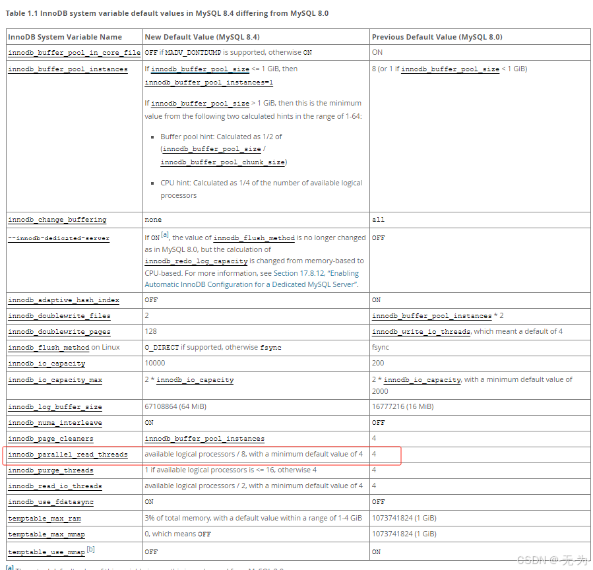Open the innodb_numa_interleave link

tap(54, 422)
